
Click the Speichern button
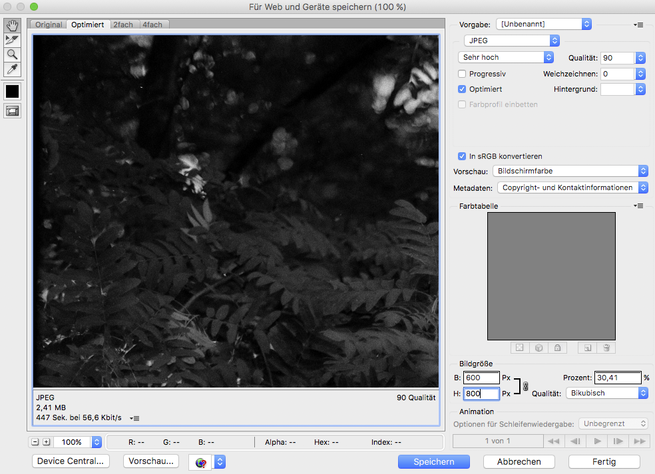433,461
